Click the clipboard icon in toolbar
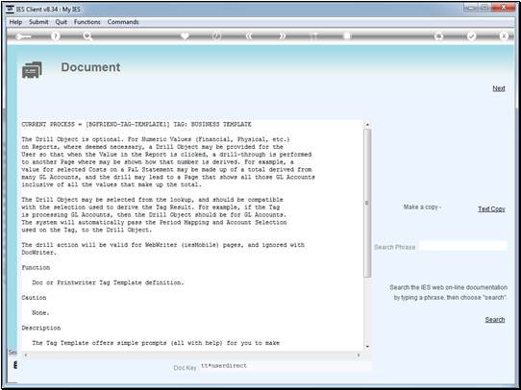Image resolution: width=521 pixels, height=390 pixels. 347,36
